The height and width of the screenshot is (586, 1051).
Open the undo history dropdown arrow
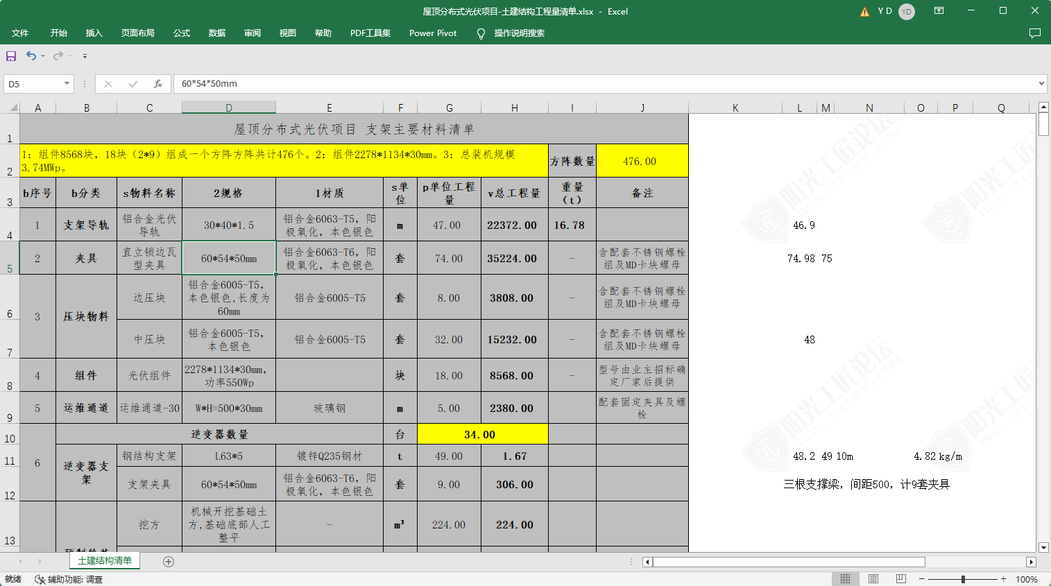click(43, 55)
